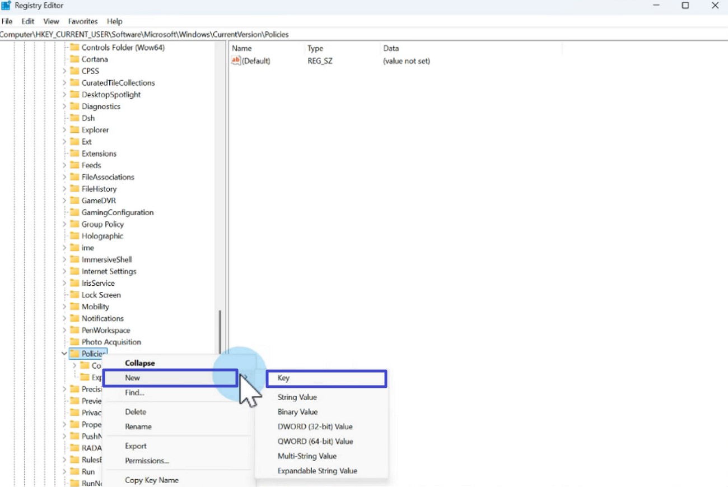Select the IrisService key folder icon

click(74, 283)
